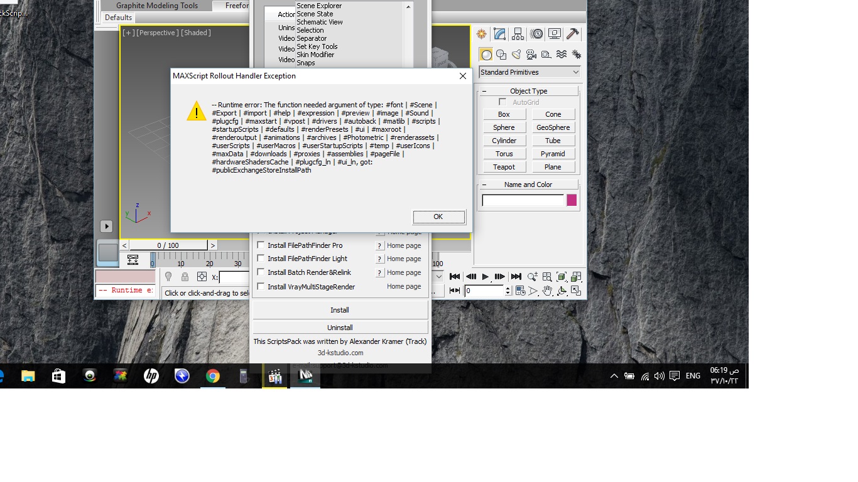
Task: Open the Standard Primitives dropdown
Action: tap(529, 72)
